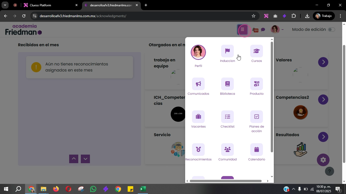Show hidden system tray icons

pos(293,189)
